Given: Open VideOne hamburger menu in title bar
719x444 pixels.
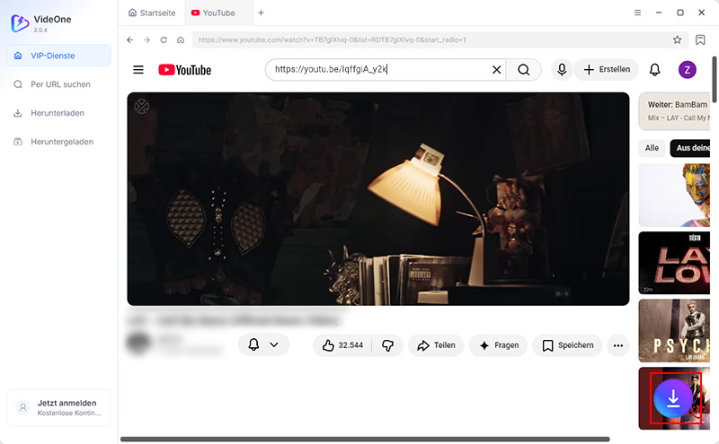Looking at the screenshot, I should point(637,13).
